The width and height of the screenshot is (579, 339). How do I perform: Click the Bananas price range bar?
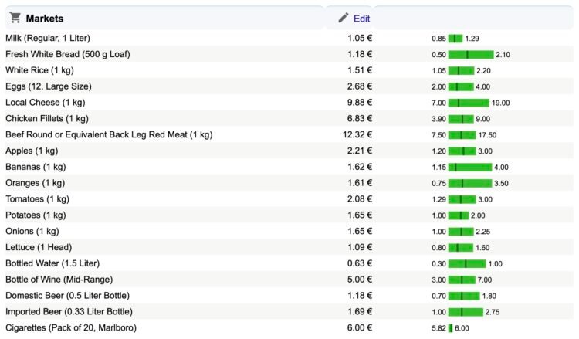pos(469,167)
